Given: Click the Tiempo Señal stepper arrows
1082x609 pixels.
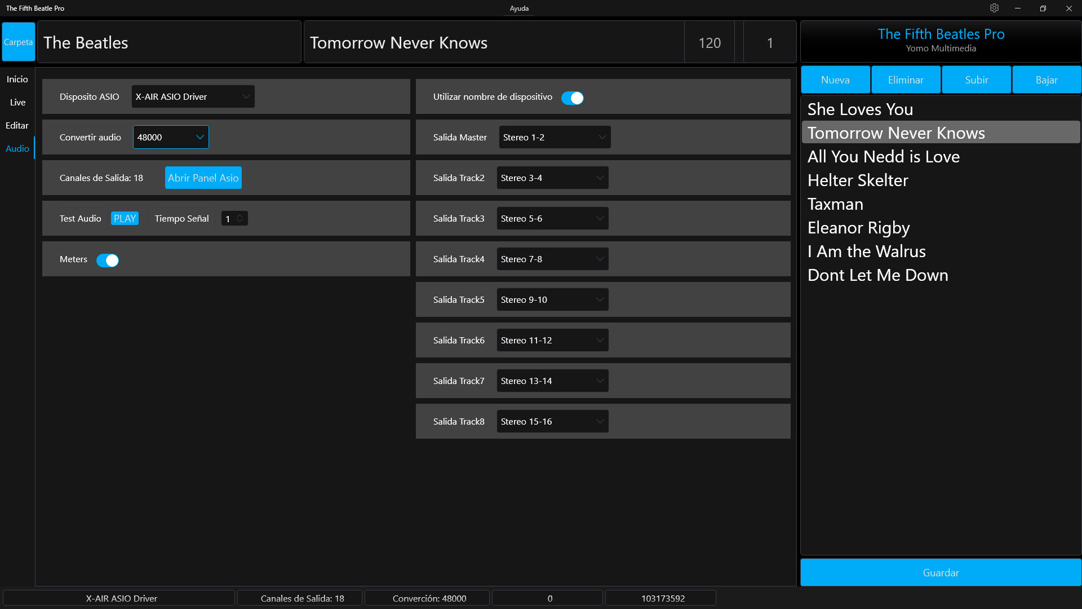Looking at the screenshot, I should click(x=240, y=218).
